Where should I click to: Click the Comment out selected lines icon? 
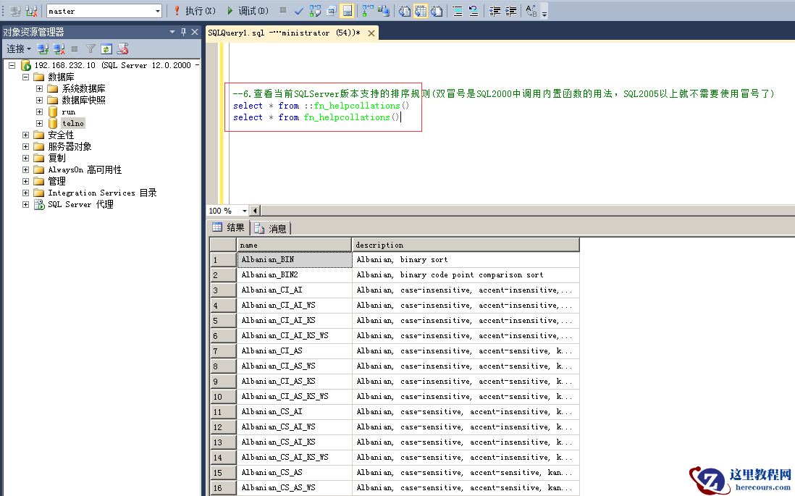[x=457, y=11]
